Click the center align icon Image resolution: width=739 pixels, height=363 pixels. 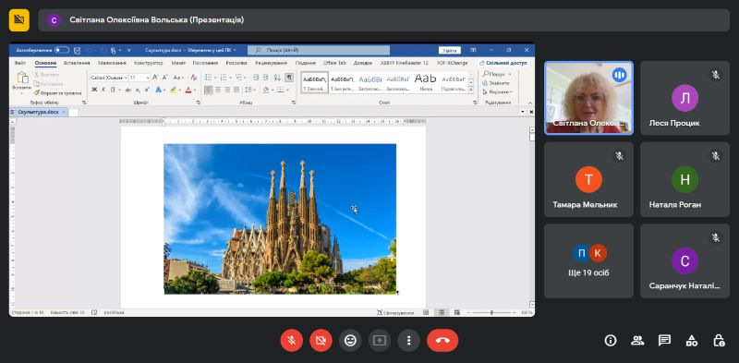coord(218,90)
